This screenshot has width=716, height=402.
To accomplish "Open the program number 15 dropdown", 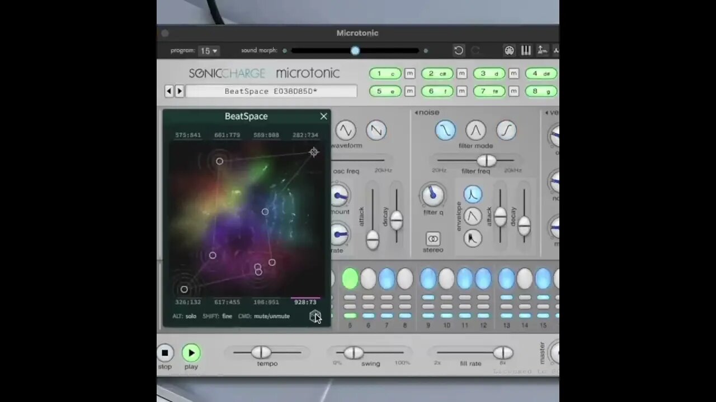I will click(x=209, y=51).
